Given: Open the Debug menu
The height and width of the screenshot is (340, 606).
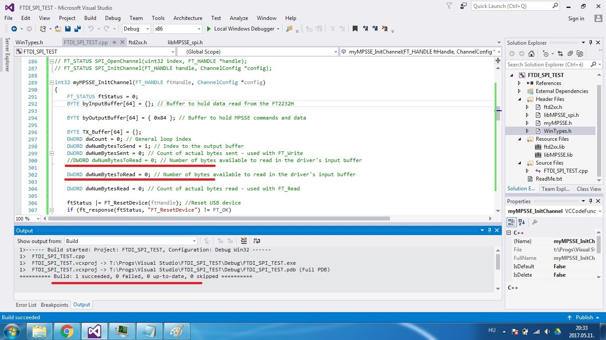Looking at the screenshot, I should (x=113, y=18).
